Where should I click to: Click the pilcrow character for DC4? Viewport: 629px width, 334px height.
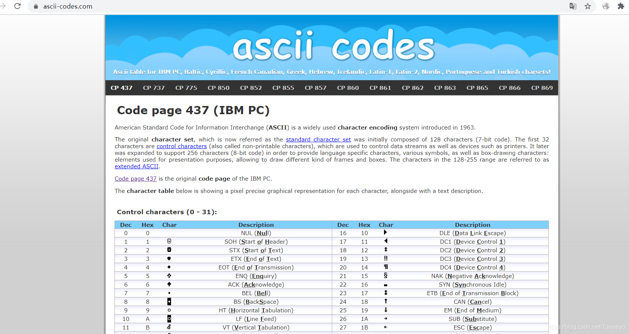click(386, 267)
